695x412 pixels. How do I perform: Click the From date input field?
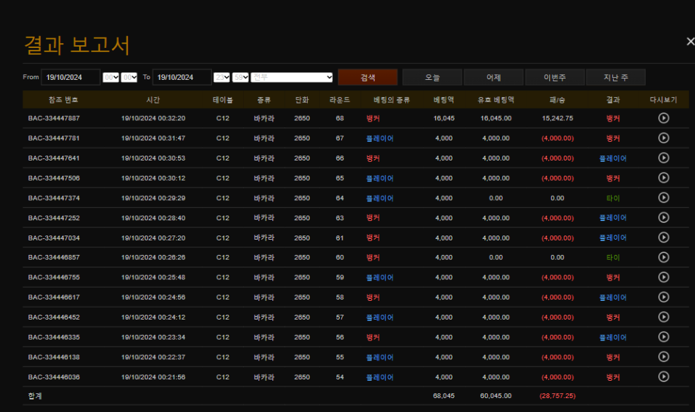70,77
